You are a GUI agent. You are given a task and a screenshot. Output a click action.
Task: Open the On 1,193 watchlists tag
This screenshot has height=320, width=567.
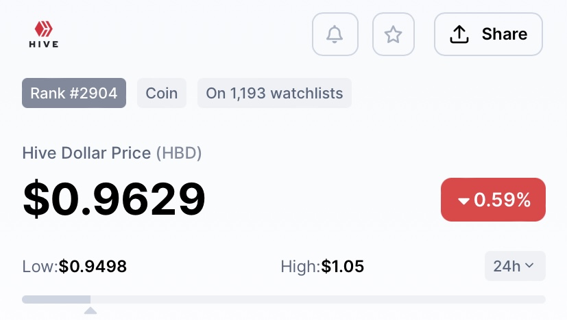point(274,93)
